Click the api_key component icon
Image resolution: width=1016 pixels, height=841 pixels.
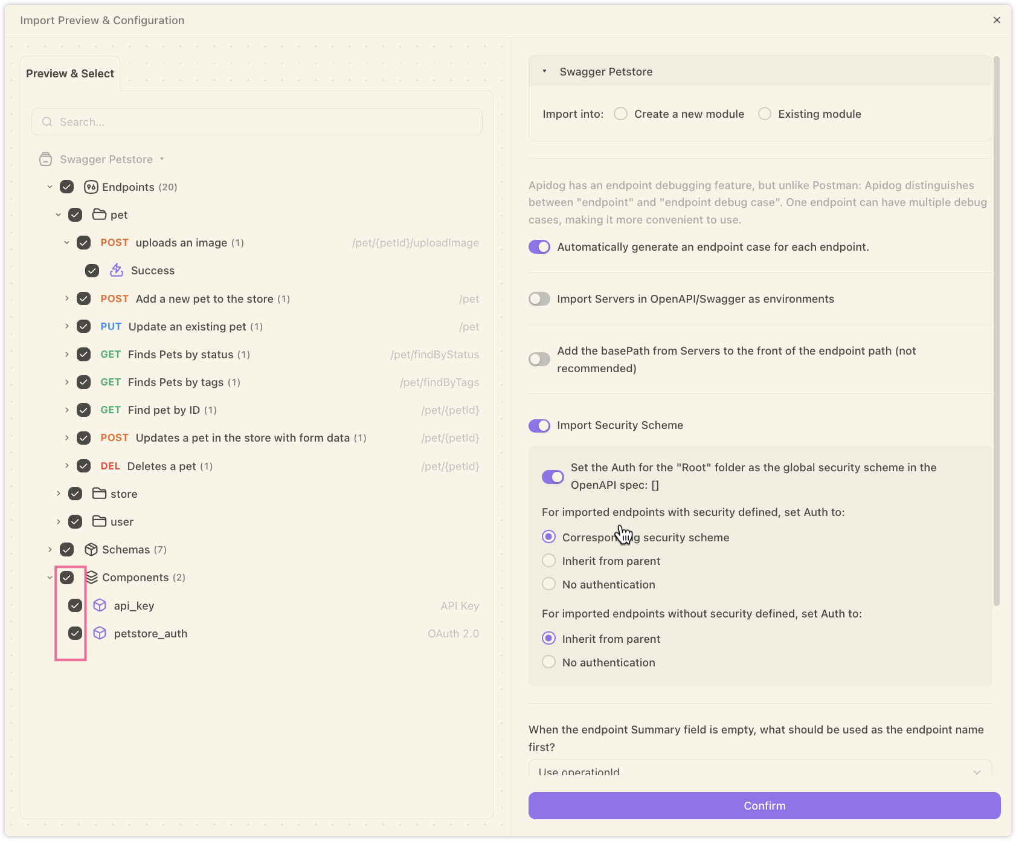[x=100, y=605]
